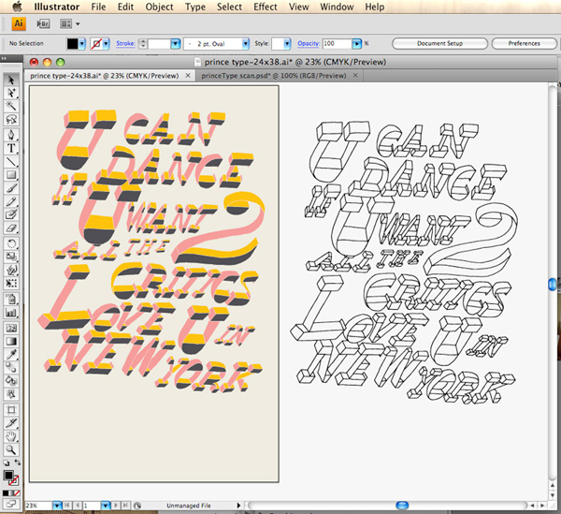Select the Eraser tool

pos(11,228)
